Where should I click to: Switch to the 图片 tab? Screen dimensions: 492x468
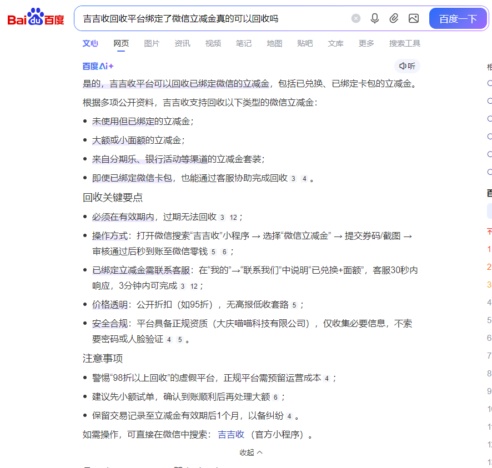(x=152, y=43)
